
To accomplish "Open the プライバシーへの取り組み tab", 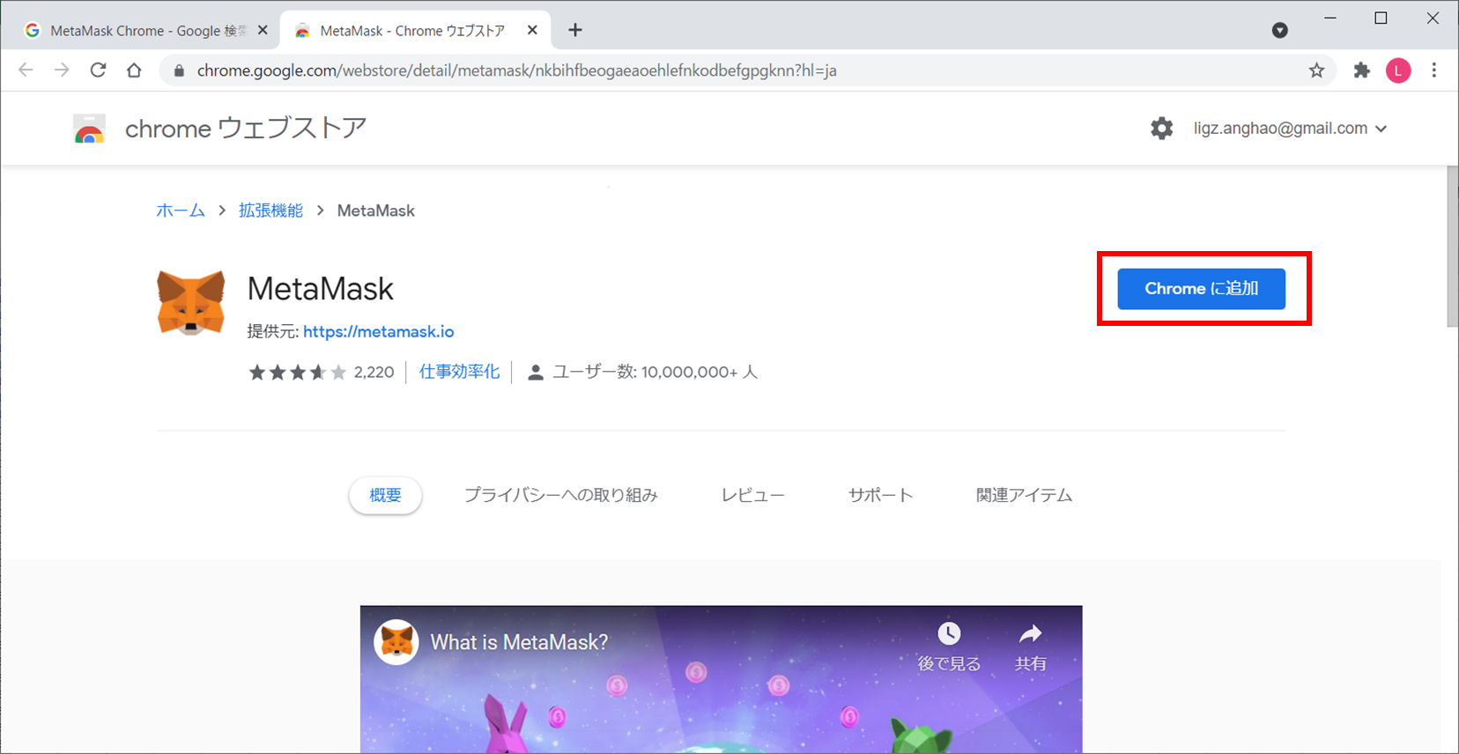I will tap(561, 495).
